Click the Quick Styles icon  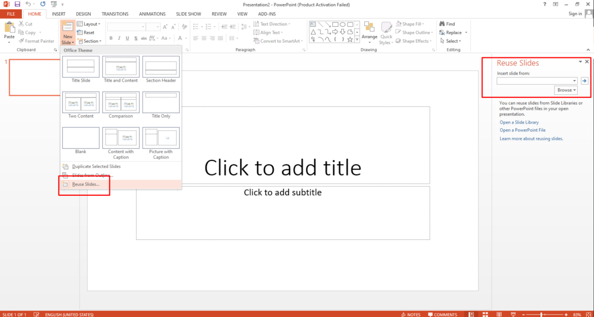point(386,28)
